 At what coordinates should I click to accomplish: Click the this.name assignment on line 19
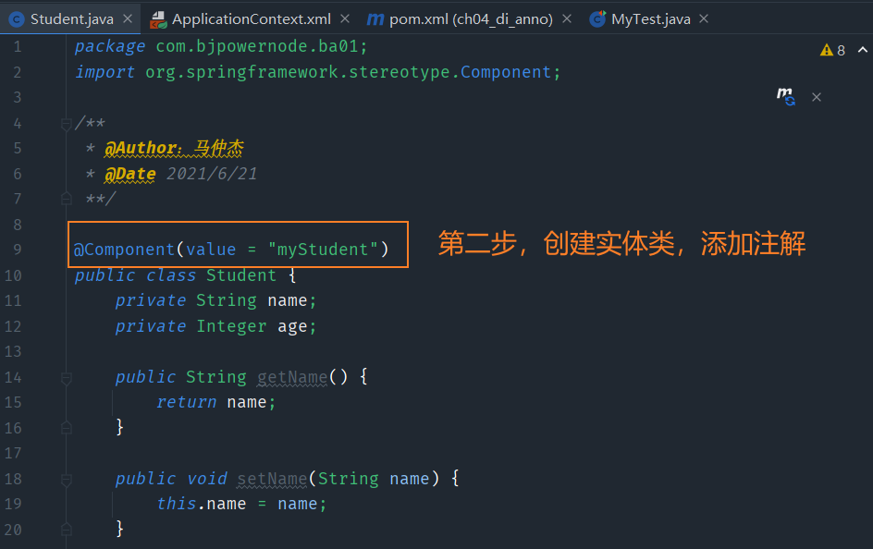[x=241, y=504]
